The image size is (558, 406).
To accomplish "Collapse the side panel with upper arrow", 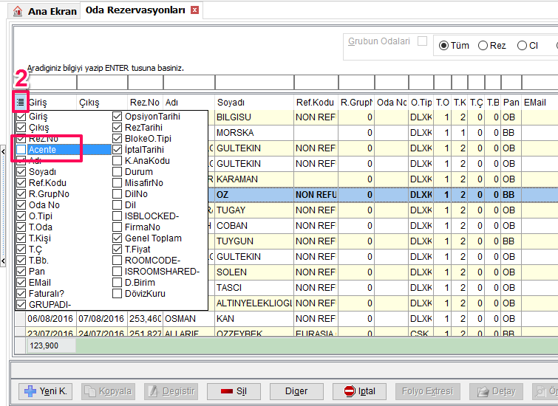I will click(x=3, y=152).
